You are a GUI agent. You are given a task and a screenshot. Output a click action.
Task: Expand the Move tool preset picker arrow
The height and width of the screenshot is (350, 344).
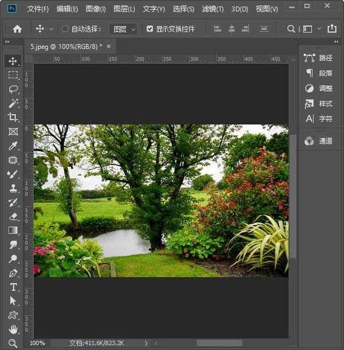(x=51, y=29)
